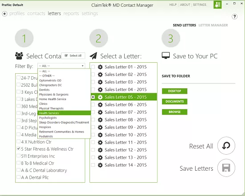Image resolution: width=245 pixels, height=196 pixels.
Task: Filter by Sleep Disorders-Diagnostic/Treatment
Action: click(x=64, y=122)
